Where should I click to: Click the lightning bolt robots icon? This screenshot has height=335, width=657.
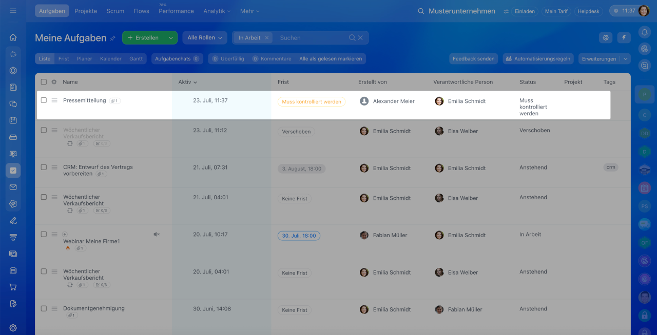(624, 37)
